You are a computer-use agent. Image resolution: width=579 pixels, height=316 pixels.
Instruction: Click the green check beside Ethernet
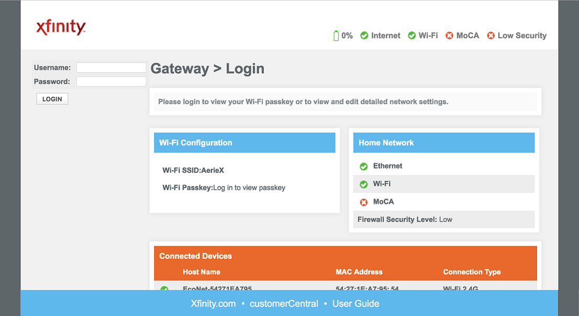tap(363, 166)
